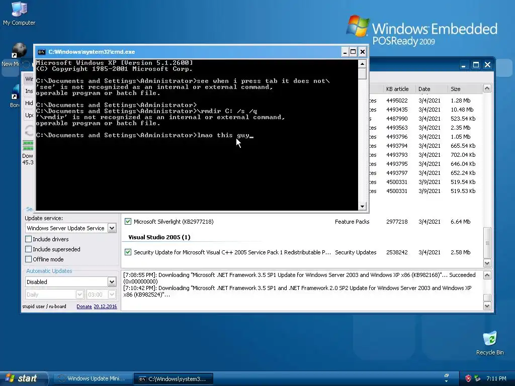This screenshot has width=515, height=386.
Task: Open My Computer desktop icon
Action: tap(19, 13)
